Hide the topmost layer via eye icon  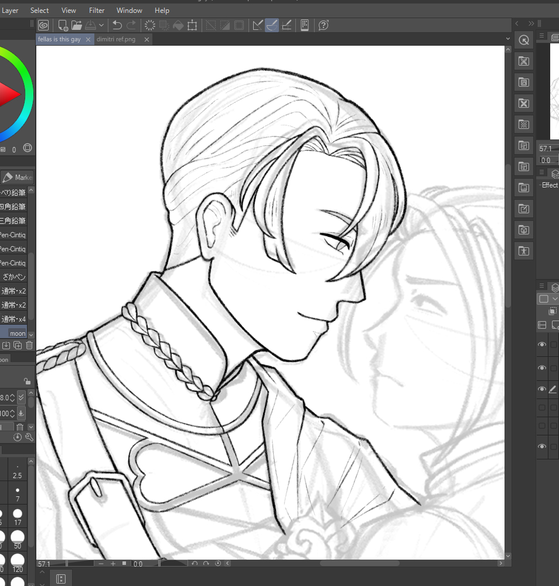pos(542,345)
